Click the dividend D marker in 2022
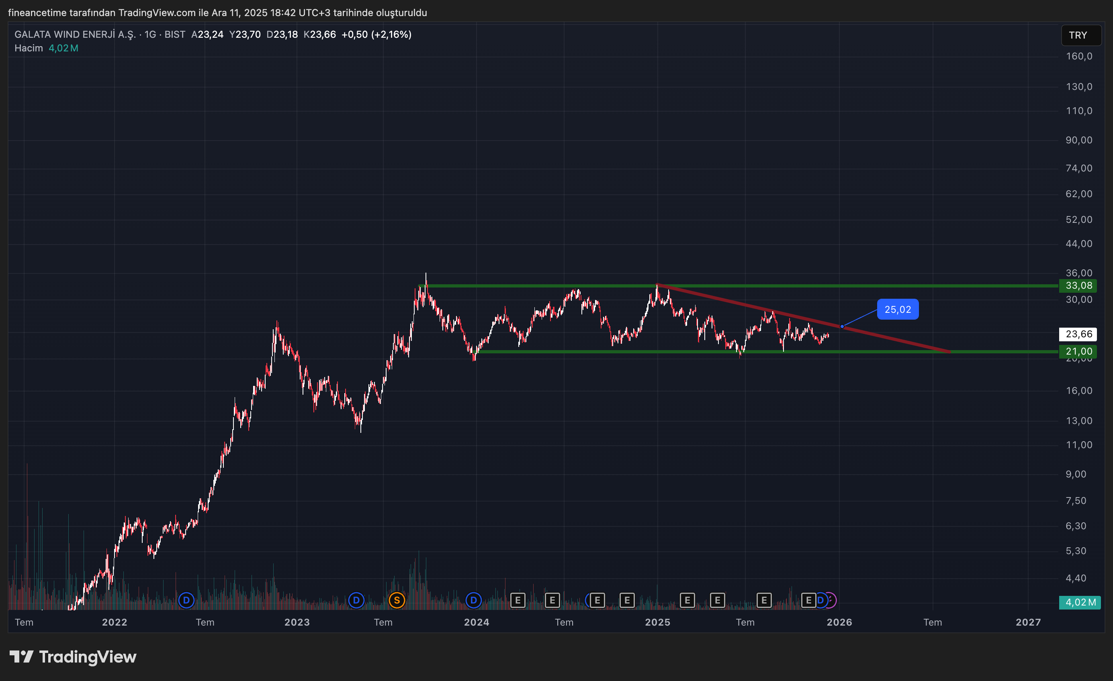The image size is (1113, 681). [x=186, y=600]
